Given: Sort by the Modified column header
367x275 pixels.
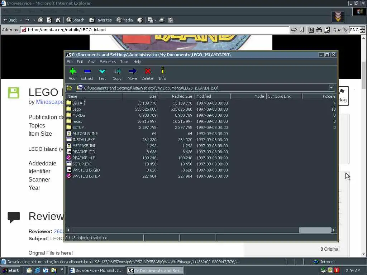Looking at the screenshot, I should (x=213, y=96).
